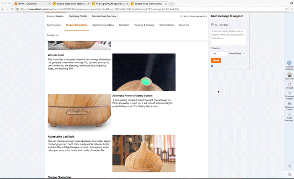
Task: Click the browser back arrow
Action: click(x=3, y=9)
